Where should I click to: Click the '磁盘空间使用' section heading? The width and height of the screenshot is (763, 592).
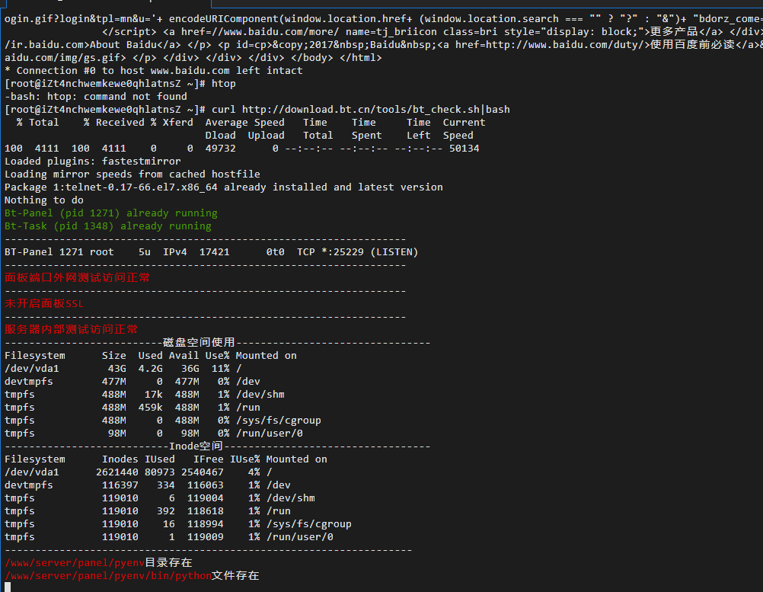click(x=199, y=342)
